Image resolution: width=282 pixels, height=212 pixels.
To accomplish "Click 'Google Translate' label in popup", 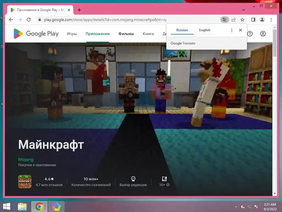I will tap(183, 43).
